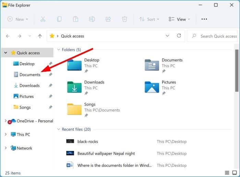240x177 pixels.
Task: Collapse the Quick access tree node
Action: coord(6,53)
